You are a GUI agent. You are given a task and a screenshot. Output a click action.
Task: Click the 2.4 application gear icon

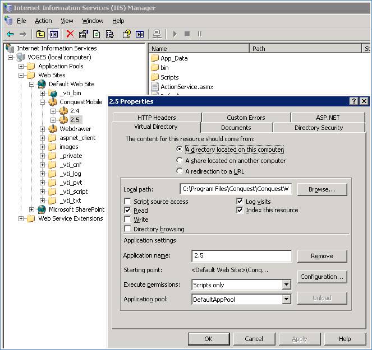[x=63, y=111]
